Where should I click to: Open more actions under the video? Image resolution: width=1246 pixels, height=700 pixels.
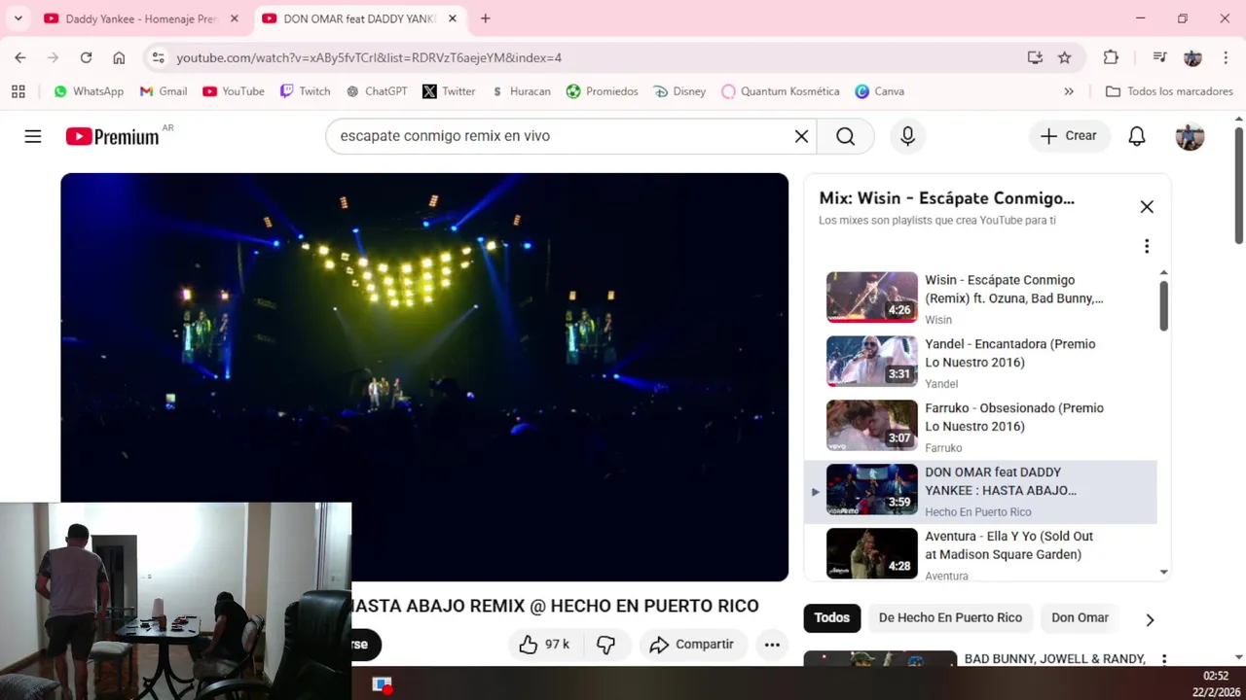772,644
